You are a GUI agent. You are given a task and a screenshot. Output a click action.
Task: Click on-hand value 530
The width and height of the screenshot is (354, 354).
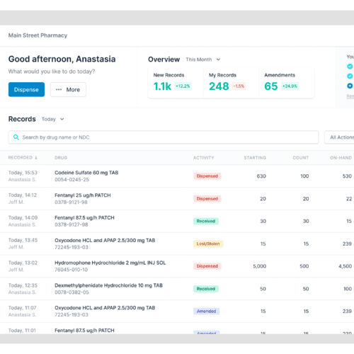click(347, 176)
